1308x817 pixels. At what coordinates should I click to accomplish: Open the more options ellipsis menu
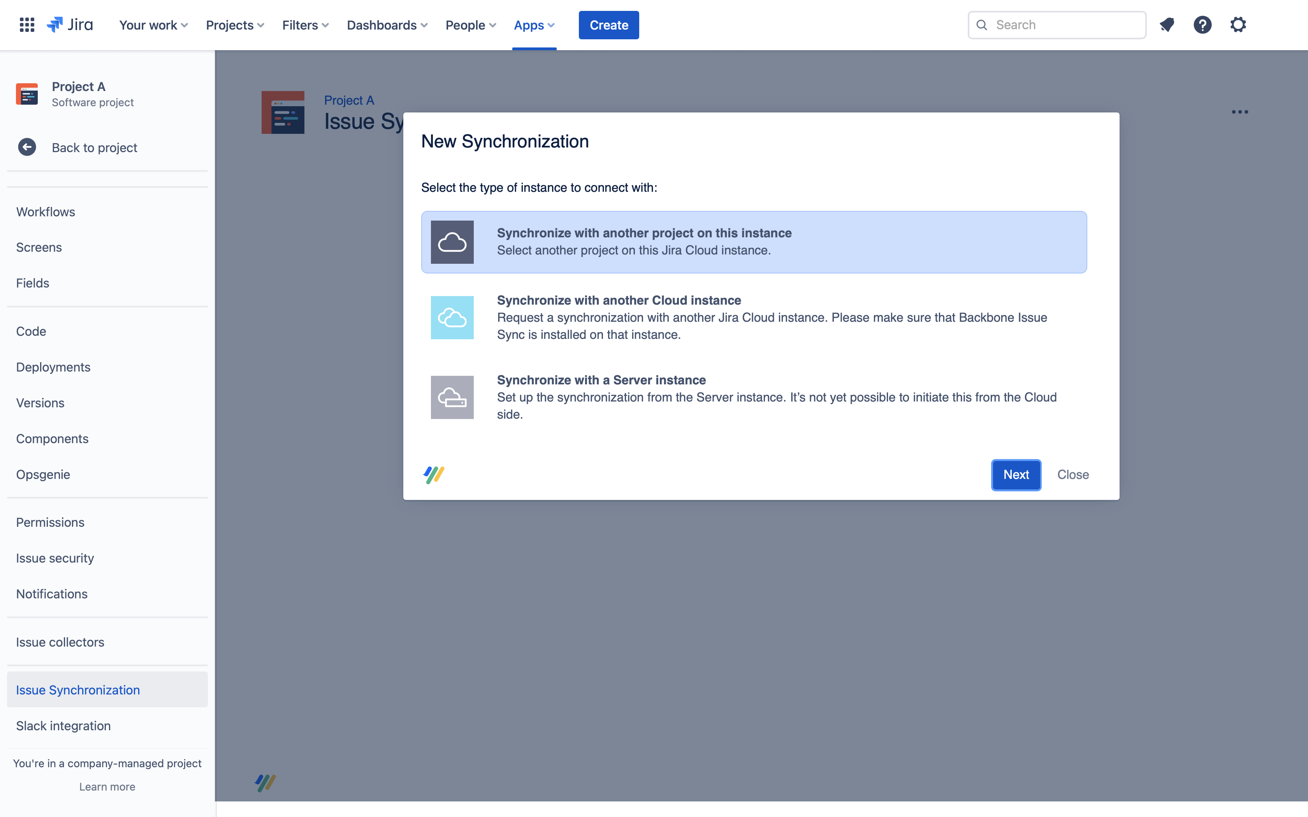1239,112
